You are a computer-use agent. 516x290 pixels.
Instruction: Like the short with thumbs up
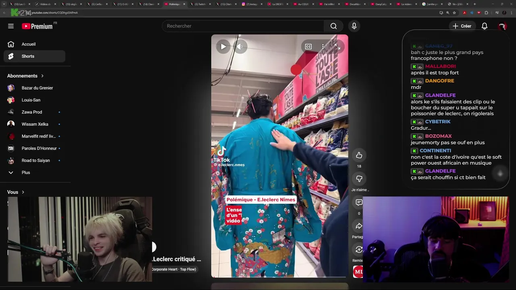pyautogui.click(x=359, y=155)
